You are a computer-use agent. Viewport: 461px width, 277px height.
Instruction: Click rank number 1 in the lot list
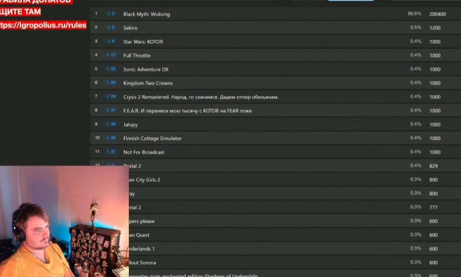click(96, 14)
